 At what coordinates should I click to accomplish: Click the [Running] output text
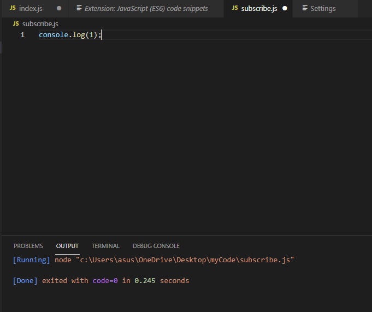[31, 260]
